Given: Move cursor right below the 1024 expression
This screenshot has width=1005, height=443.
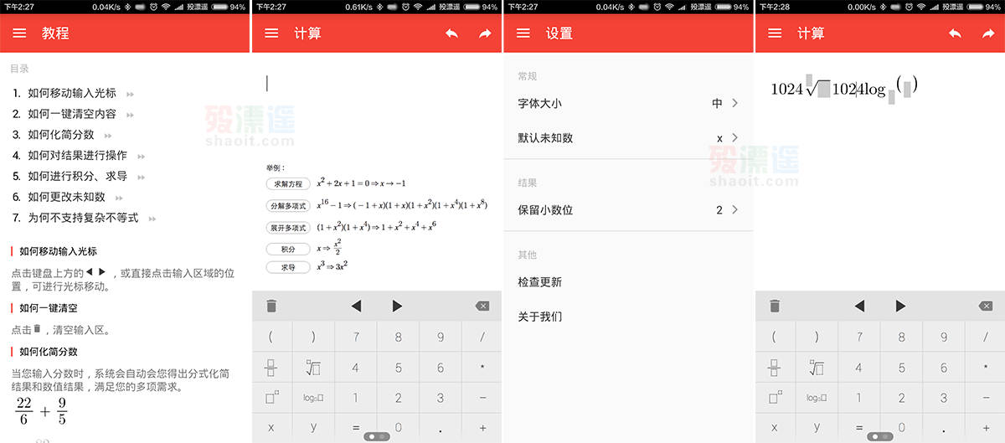Looking at the screenshot, I should tap(901, 306).
